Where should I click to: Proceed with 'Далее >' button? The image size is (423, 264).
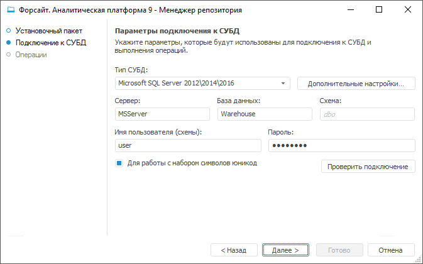[x=285, y=250]
